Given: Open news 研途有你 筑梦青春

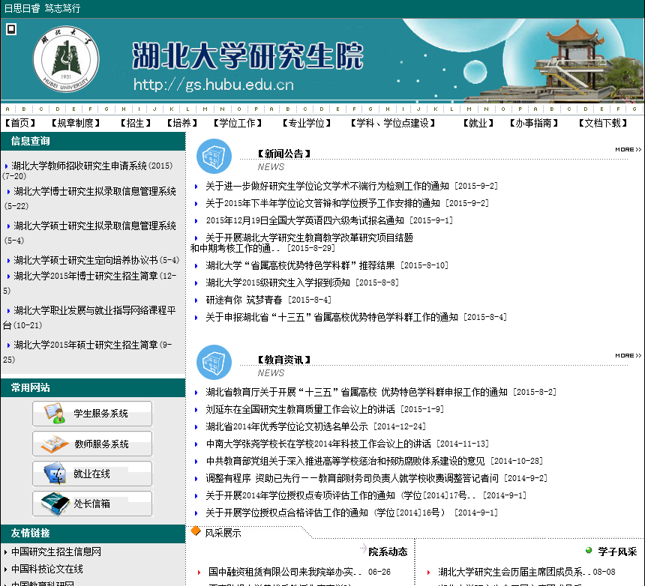Looking at the screenshot, I should [x=244, y=300].
